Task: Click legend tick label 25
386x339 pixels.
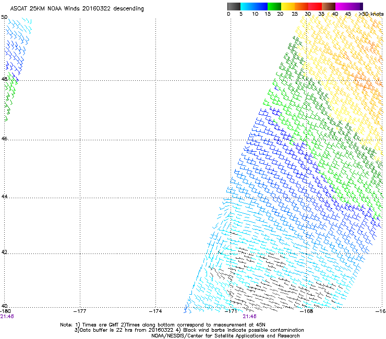Action: coord(295,14)
